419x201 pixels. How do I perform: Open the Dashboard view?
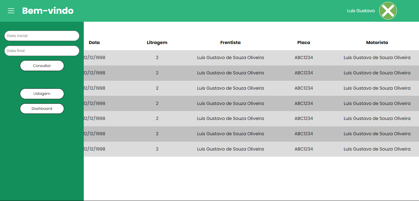point(42,109)
